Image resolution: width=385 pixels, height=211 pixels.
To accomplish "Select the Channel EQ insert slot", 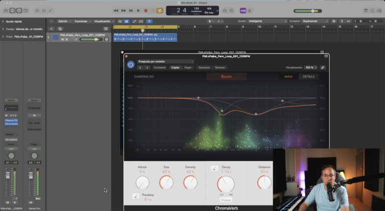I will coord(12,120).
